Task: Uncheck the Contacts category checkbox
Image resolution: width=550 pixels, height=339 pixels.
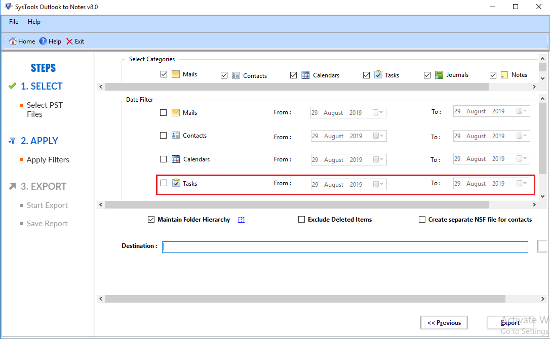Action: [x=224, y=75]
